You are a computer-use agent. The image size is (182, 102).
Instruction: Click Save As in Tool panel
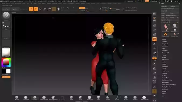tap(174, 6)
